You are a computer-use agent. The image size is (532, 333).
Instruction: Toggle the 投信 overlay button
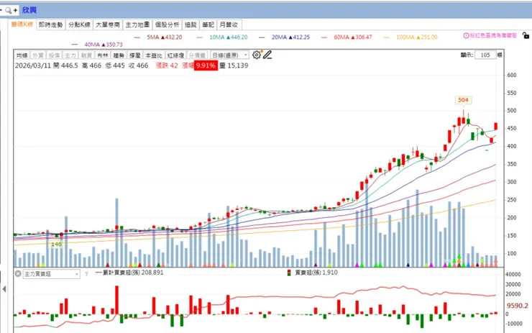tap(54, 55)
